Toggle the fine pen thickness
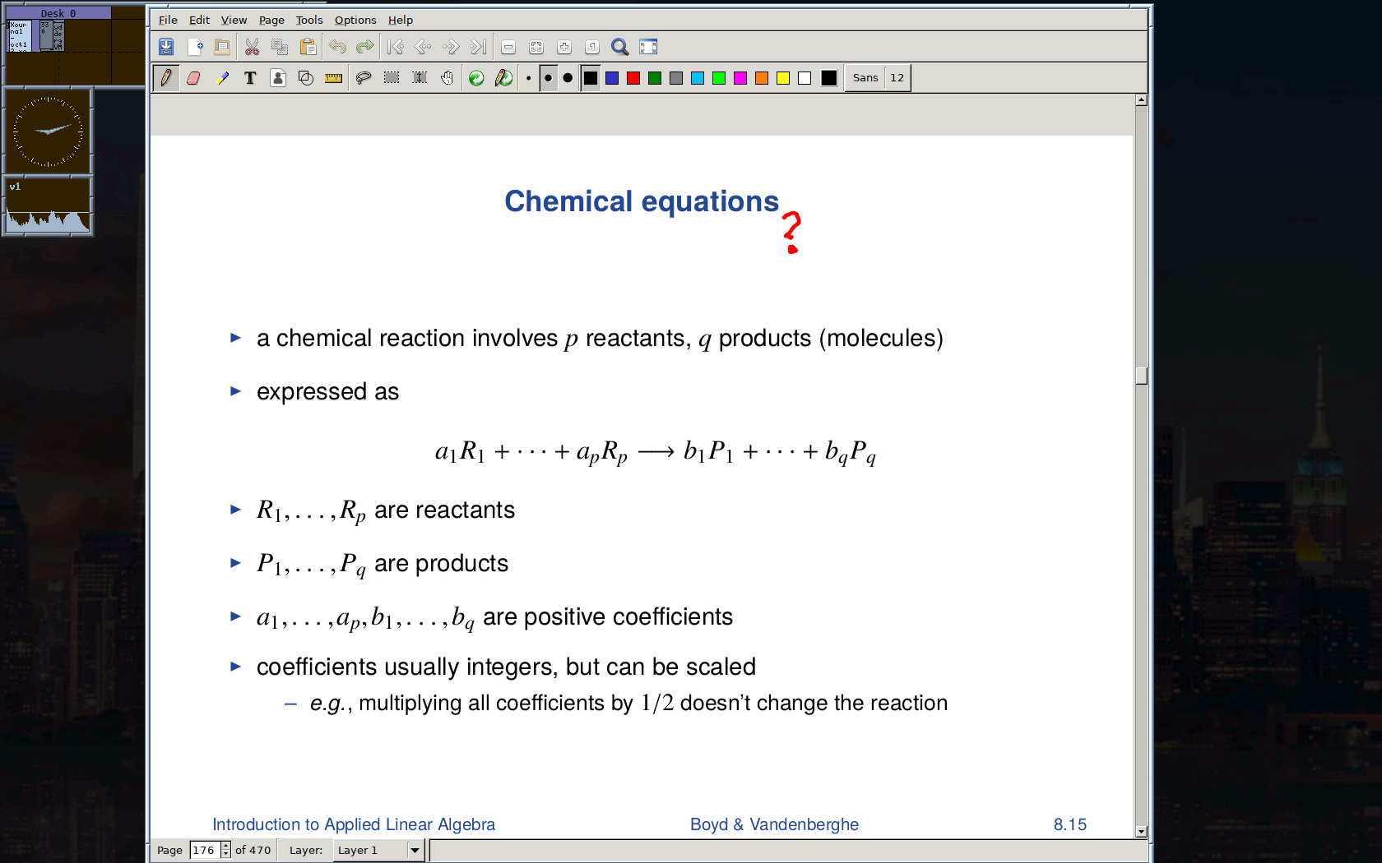1382x863 pixels. 528,78
